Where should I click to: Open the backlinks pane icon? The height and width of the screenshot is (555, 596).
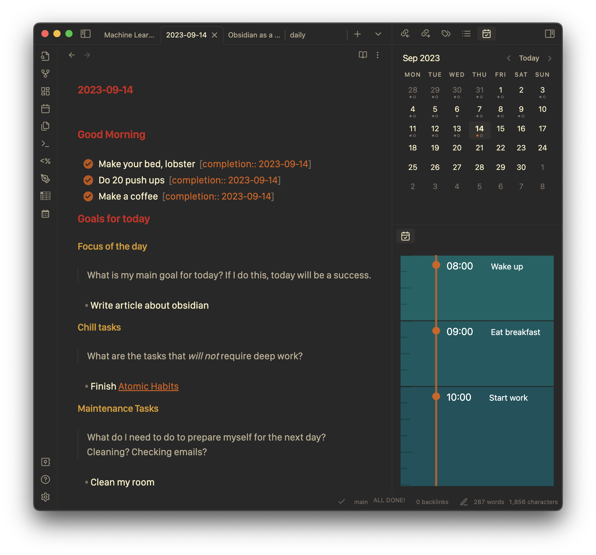point(405,34)
